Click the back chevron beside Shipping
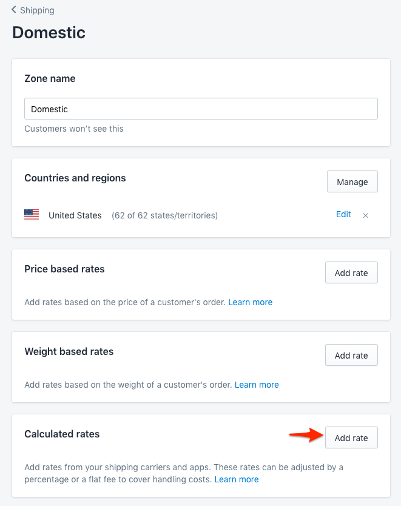 [x=14, y=10]
